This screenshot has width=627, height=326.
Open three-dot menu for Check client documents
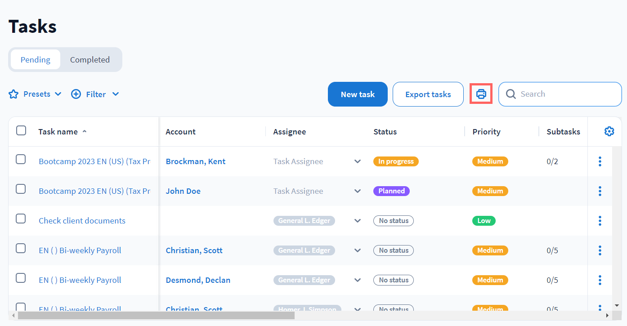coord(600,221)
